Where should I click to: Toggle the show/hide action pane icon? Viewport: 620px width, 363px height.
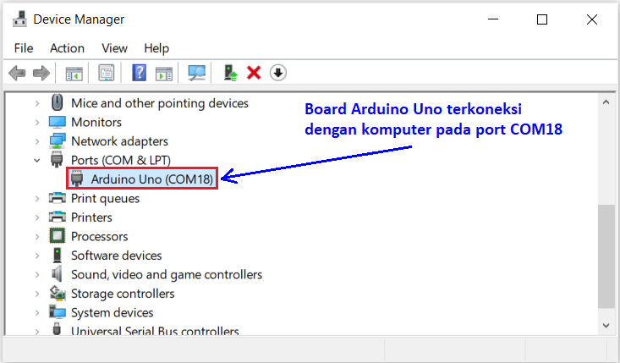164,74
